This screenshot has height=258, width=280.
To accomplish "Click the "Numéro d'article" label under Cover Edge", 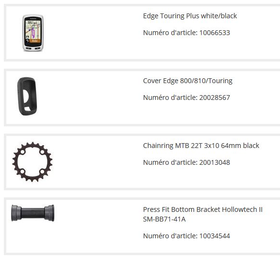I will 170,98.
